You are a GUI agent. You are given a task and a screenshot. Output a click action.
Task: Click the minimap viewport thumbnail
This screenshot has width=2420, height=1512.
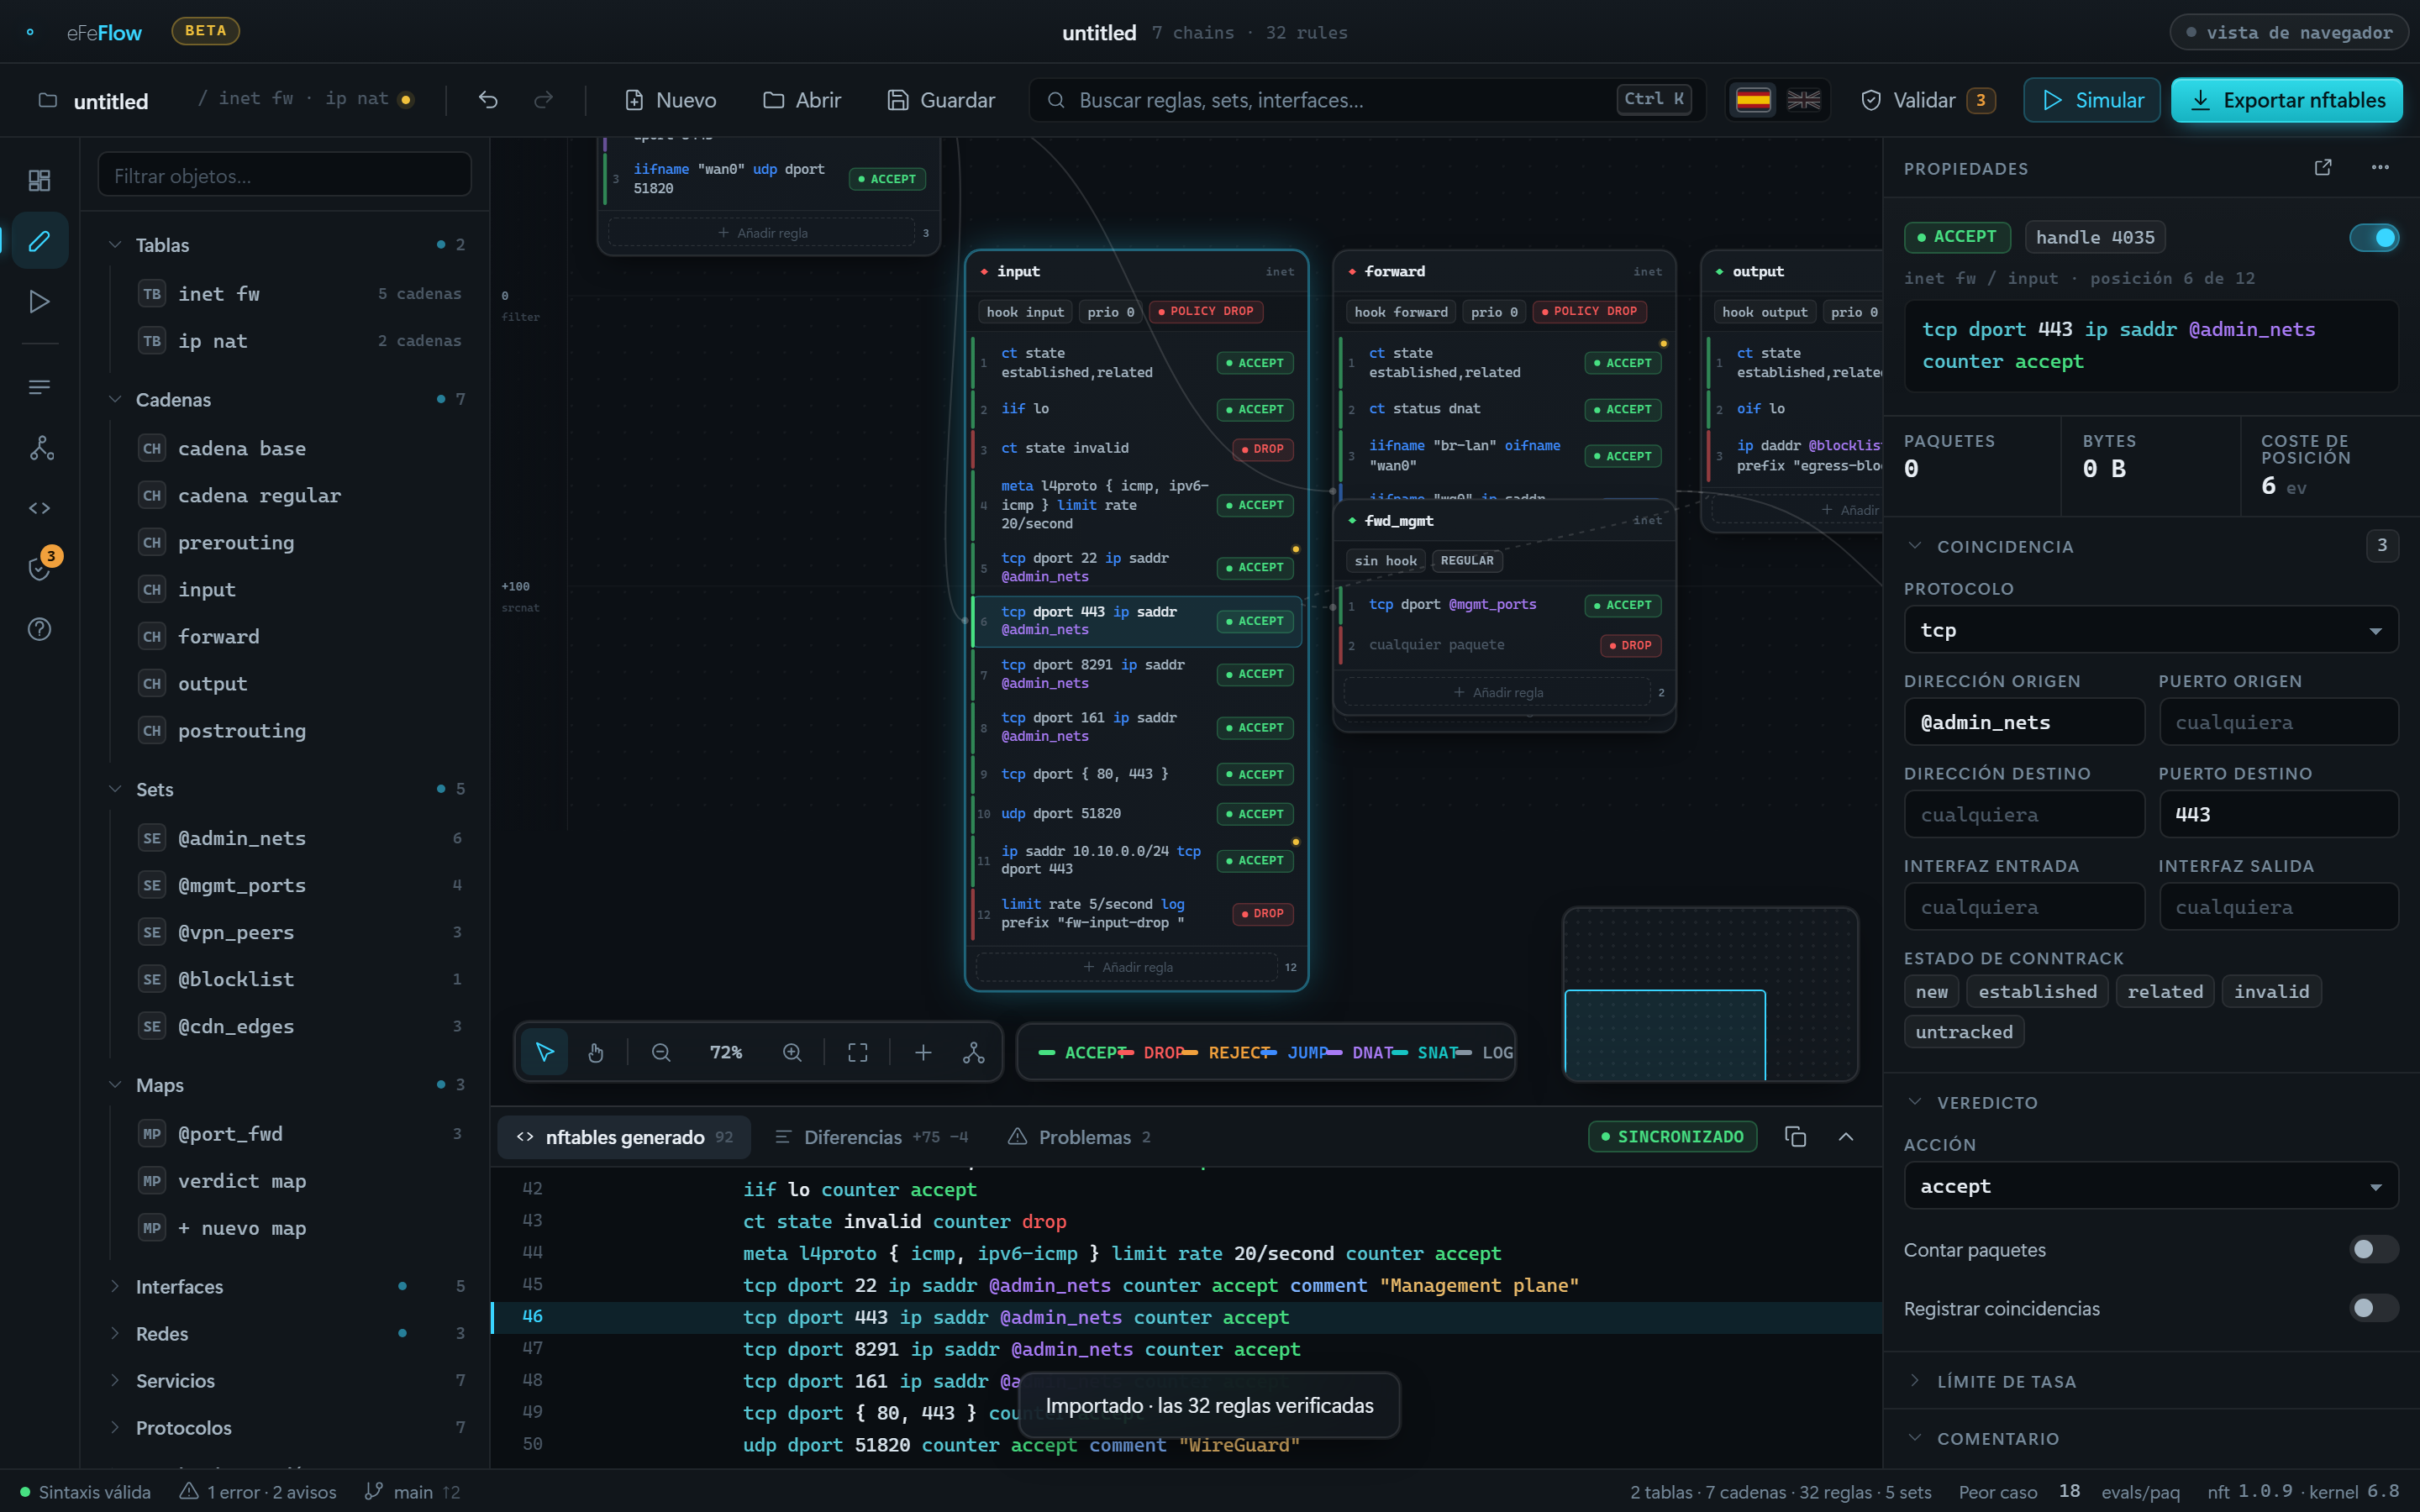pyautogui.click(x=1664, y=1035)
